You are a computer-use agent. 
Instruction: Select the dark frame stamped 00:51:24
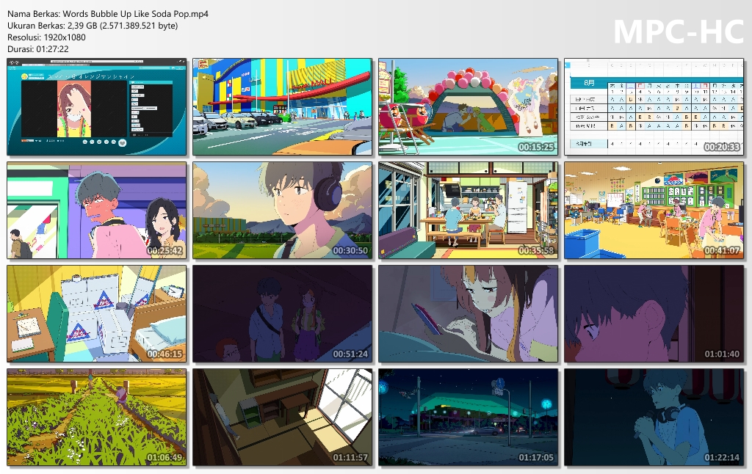pos(282,314)
